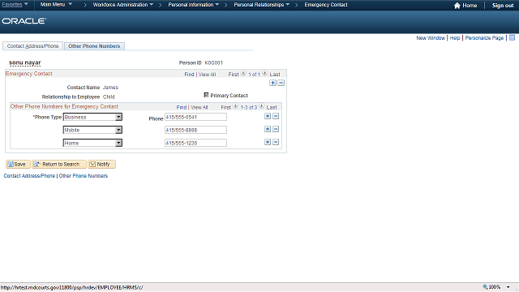Open Emergency Contact breadcrumb item
This screenshot has height=292, width=519.
(x=326, y=5)
